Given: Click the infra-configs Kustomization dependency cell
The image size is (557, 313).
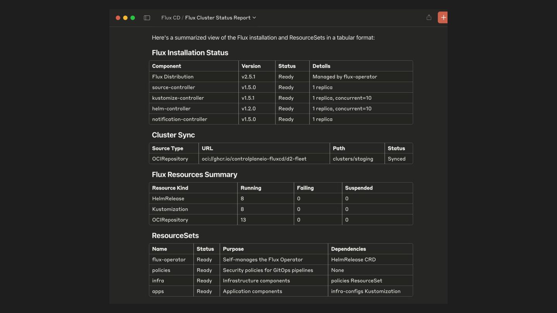Looking at the screenshot, I should [366, 291].
